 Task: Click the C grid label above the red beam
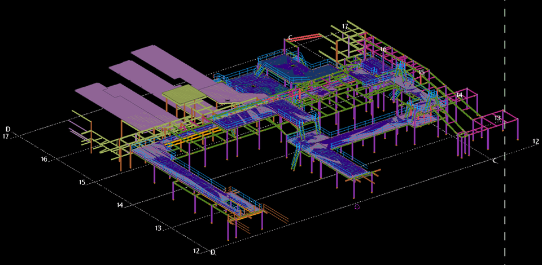tap(290, 38)
